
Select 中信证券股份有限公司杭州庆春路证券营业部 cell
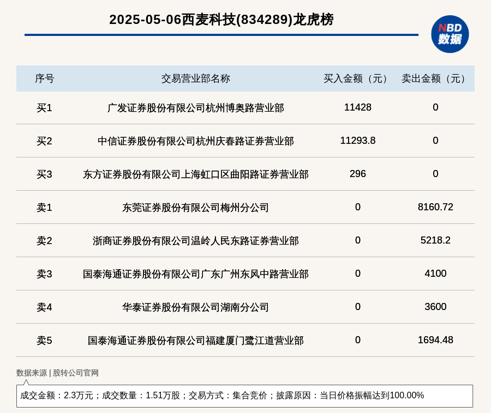coord(196,141)
